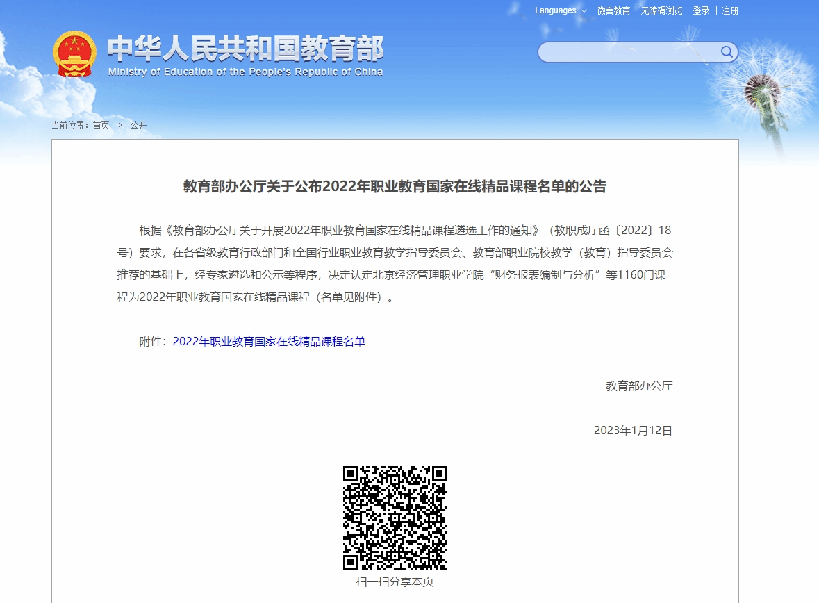Click the national emblem logo

coord(74,53)
